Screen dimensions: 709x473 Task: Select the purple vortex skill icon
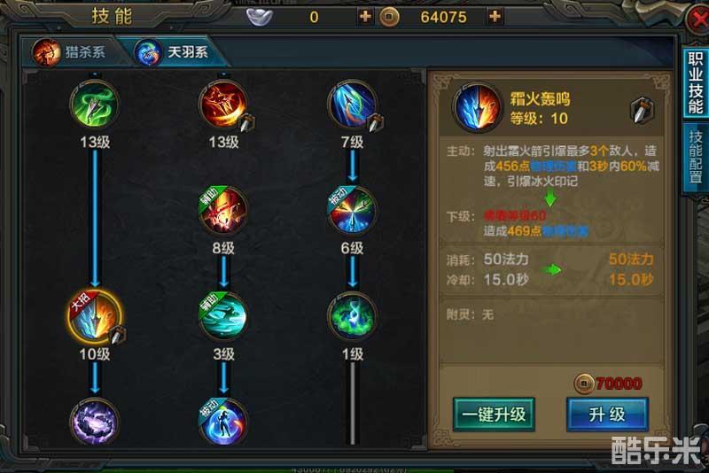click(95, 422)
